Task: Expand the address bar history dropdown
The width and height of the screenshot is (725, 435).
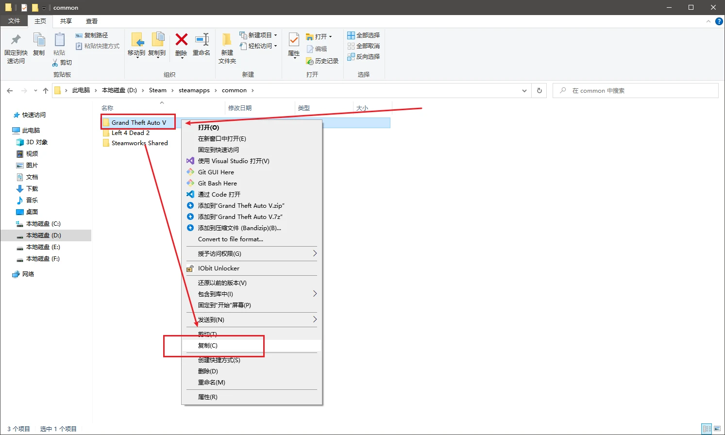Action: [524, 91]
